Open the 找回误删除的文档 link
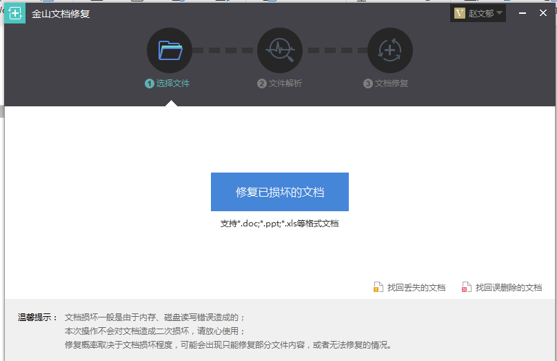557x361 pixels. pyautogui.click(x=509, y=287)
